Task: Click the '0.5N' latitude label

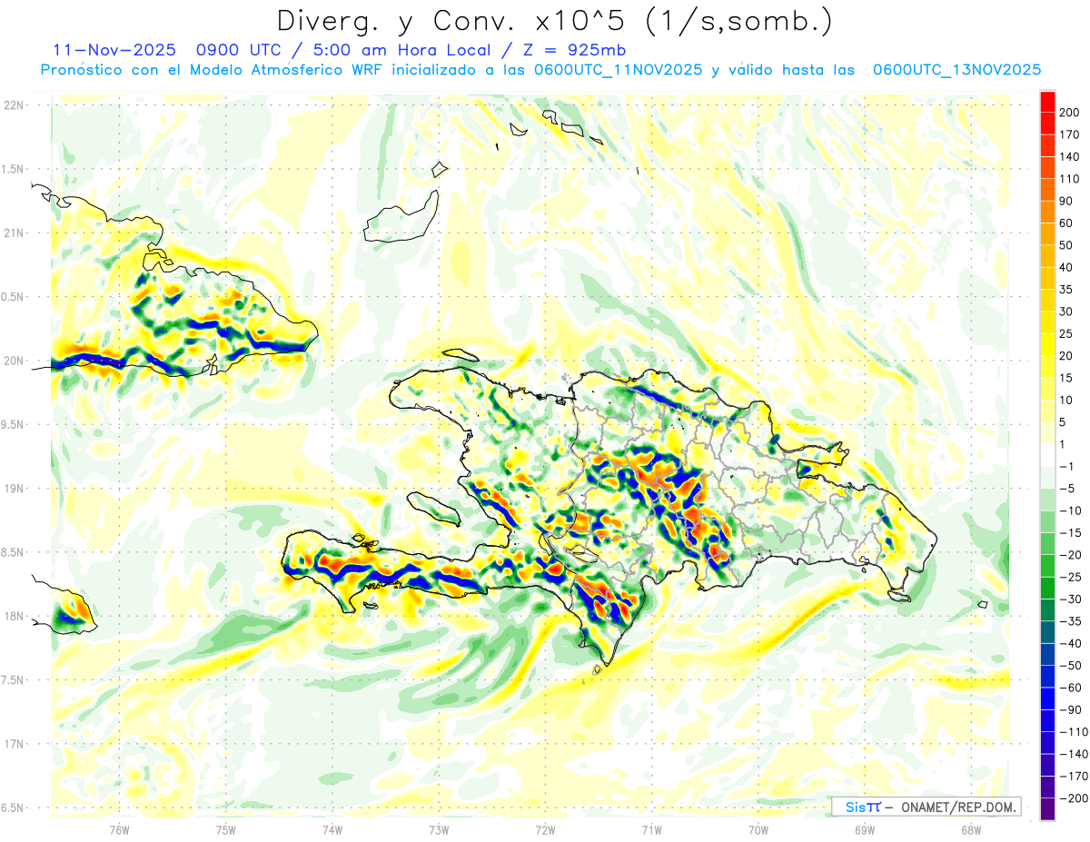Action: 14,297
